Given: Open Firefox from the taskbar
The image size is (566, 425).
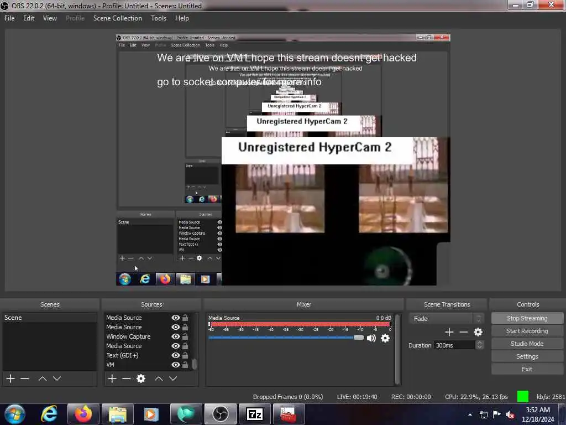Looking at the screenshot, I should click(x=83, y=414).
